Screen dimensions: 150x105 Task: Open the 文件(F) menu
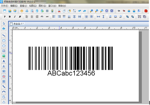click(x=5, y=6)
